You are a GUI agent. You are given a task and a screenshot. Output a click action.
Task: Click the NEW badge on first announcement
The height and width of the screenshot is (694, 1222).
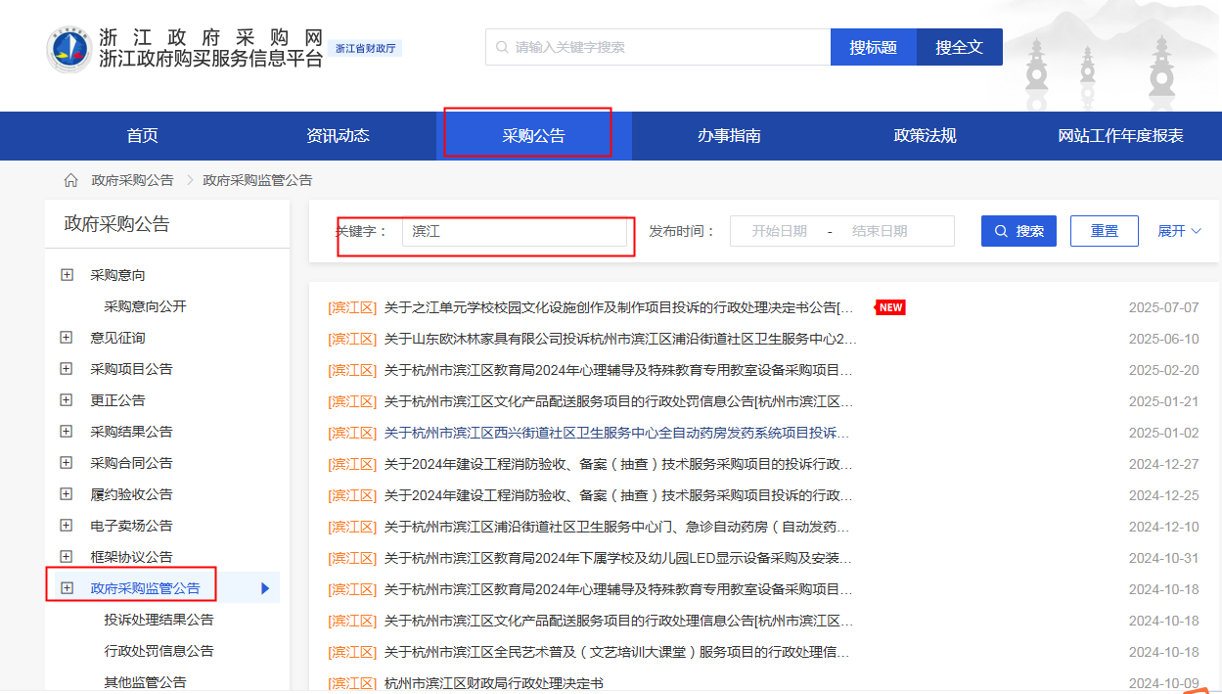tap(890, 307)
